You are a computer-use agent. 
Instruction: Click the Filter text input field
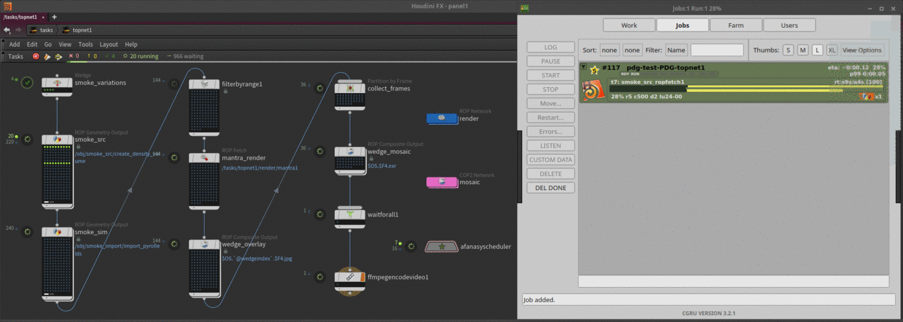coord(717,50)
